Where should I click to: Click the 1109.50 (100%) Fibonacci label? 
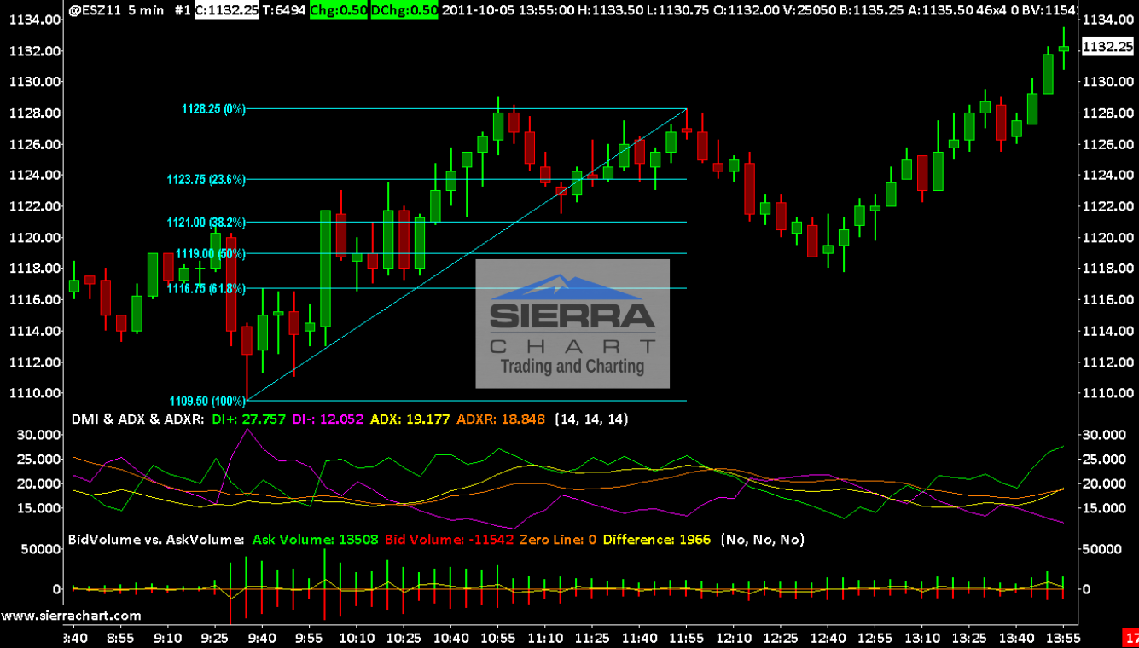pyautogui.click(x=207, y=400)
